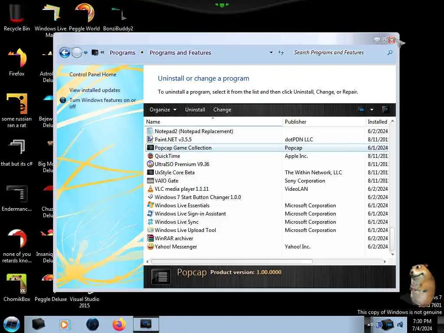Open Turn Windows features on or off
The width and height of the screenshot is (444, 333).
click(102, 103)
